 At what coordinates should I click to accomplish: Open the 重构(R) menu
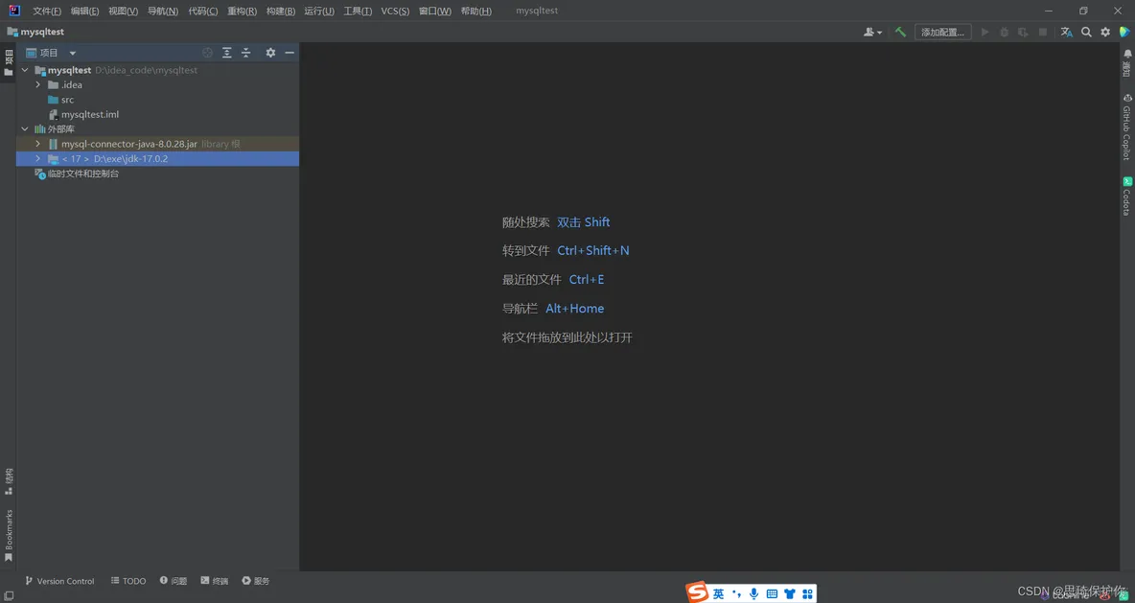242,11
